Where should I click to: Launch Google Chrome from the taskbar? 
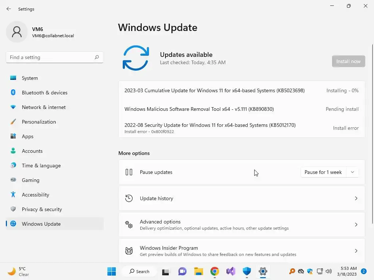215,271
